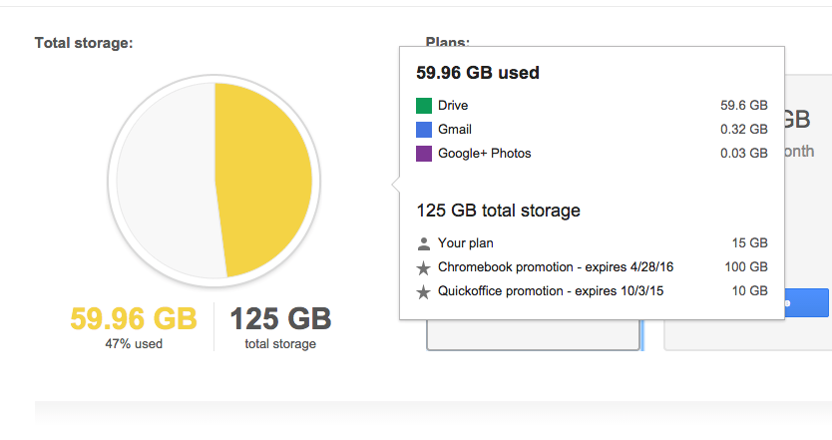Select the Google+ Photos row label
832x440 pixels.
coord(485,154)
